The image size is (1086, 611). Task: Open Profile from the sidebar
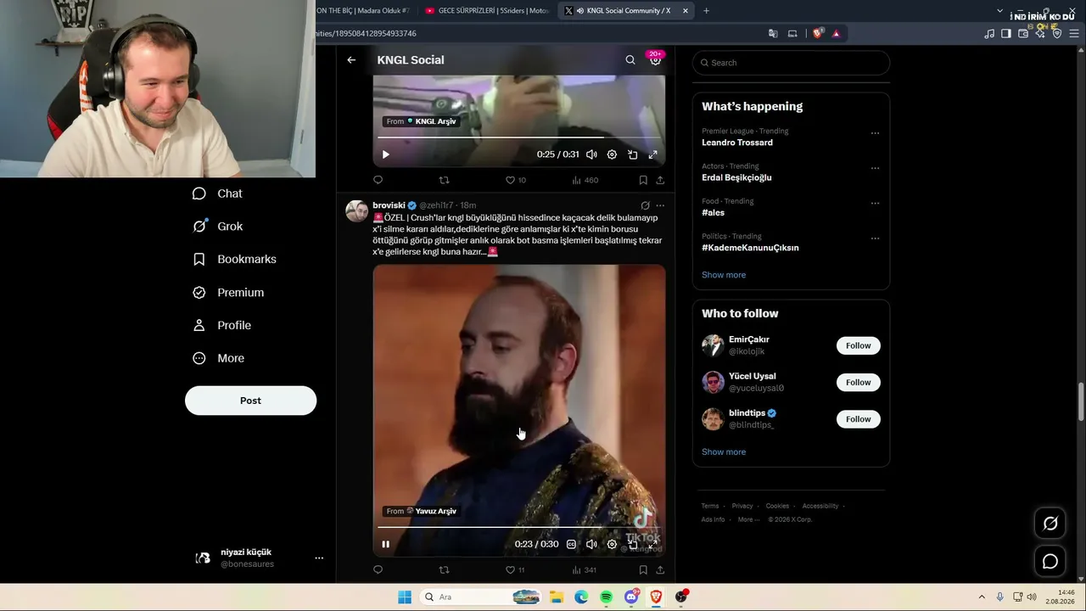[221, 326]
